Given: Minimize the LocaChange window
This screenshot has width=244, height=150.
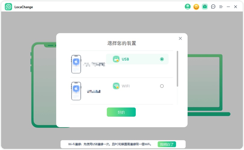Looking at the screenshot, I should (228, 7).
